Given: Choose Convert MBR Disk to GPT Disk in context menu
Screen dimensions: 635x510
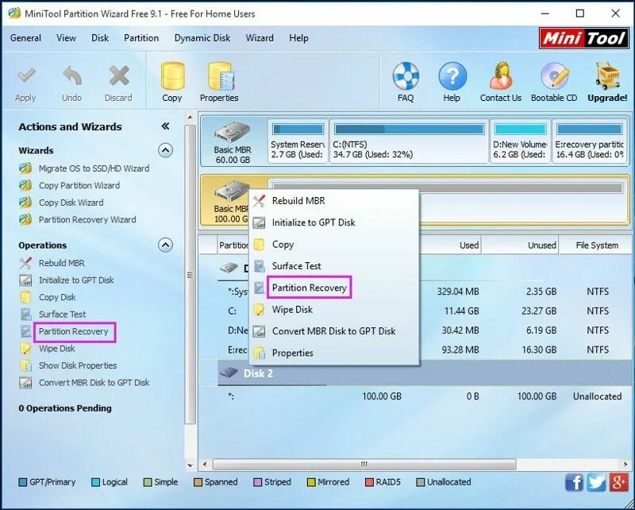Looking at the screenshot, I should pos(334,331).
